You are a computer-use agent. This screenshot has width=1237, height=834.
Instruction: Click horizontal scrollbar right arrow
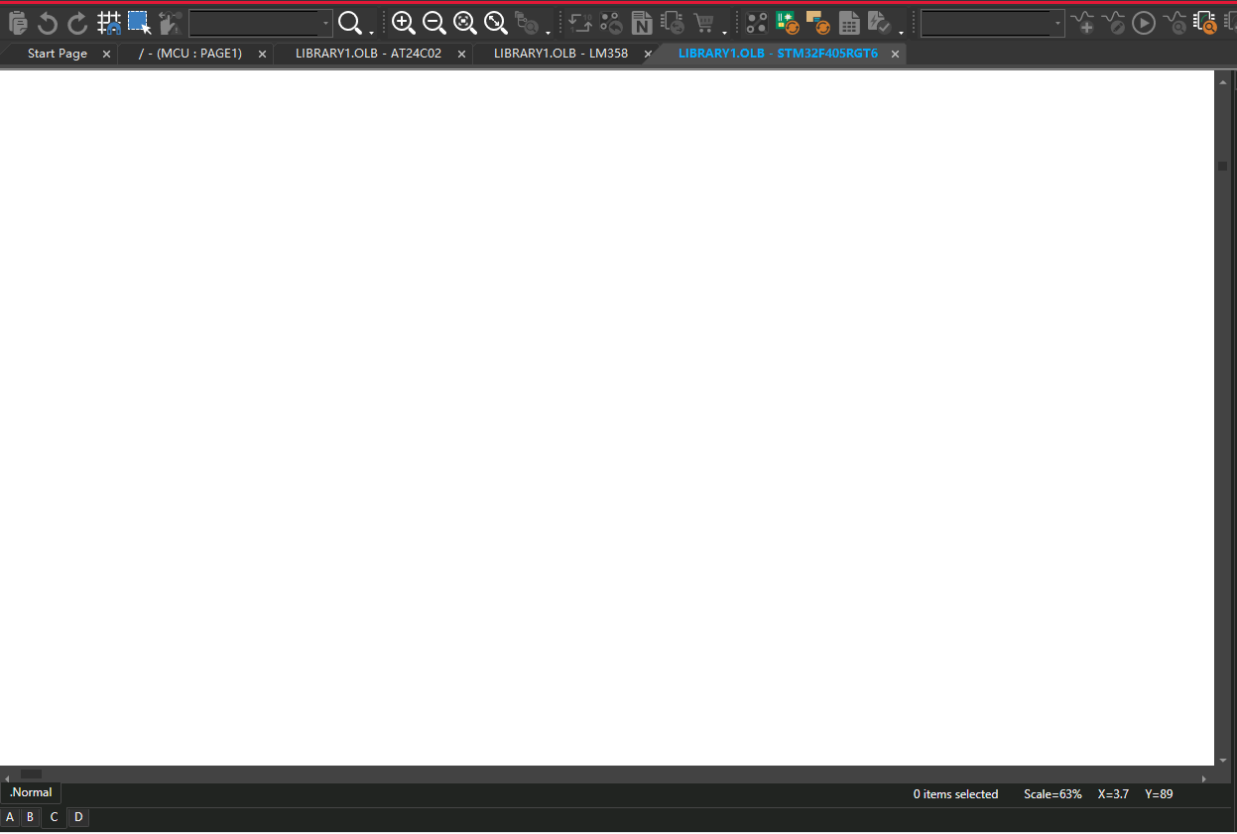(x=1205, y=778)
